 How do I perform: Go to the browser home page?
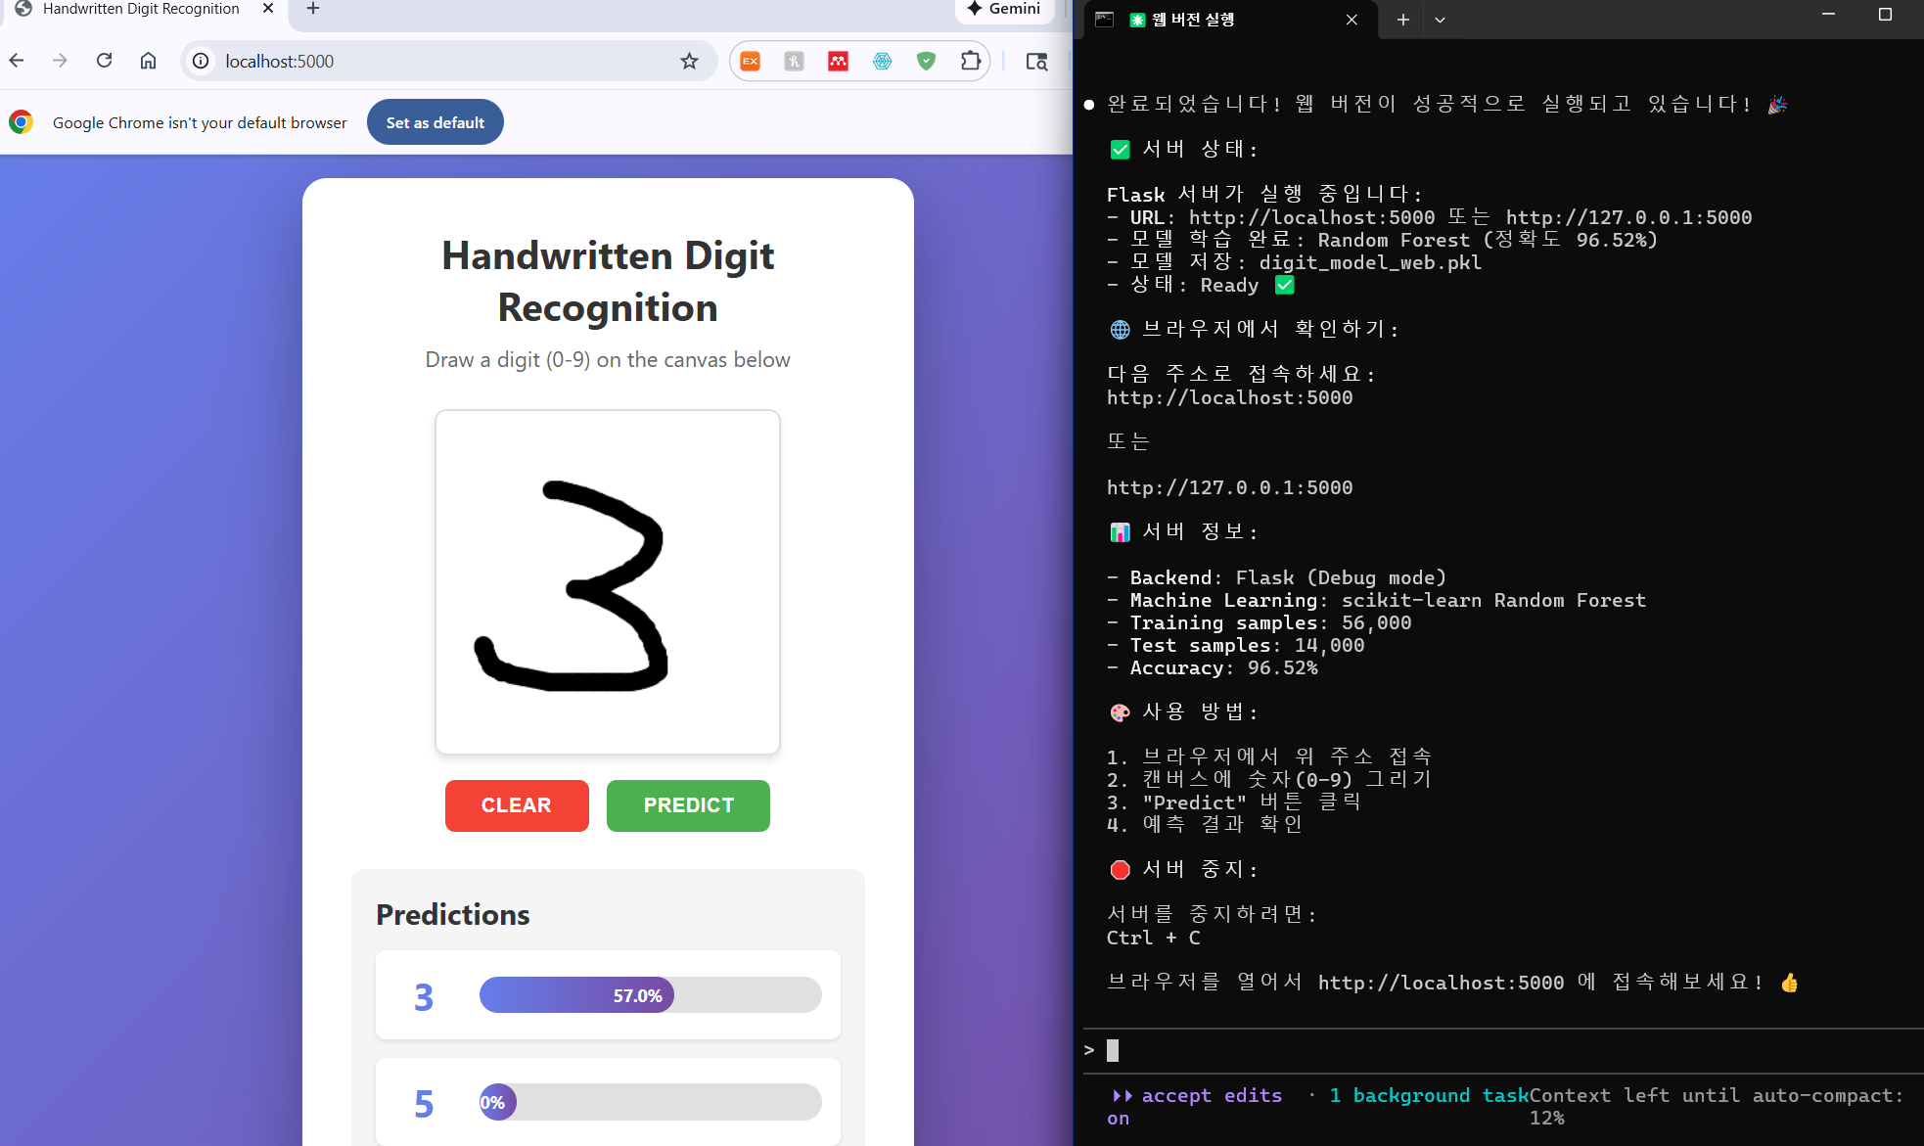tap(148, 61)
